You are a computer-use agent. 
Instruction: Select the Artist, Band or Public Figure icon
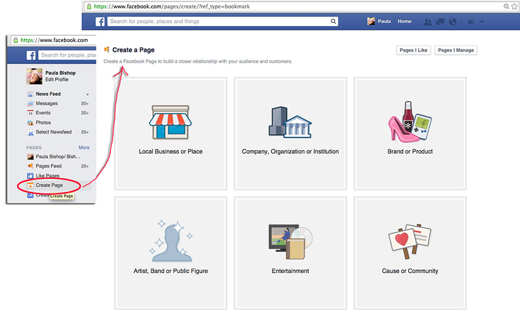171,241
